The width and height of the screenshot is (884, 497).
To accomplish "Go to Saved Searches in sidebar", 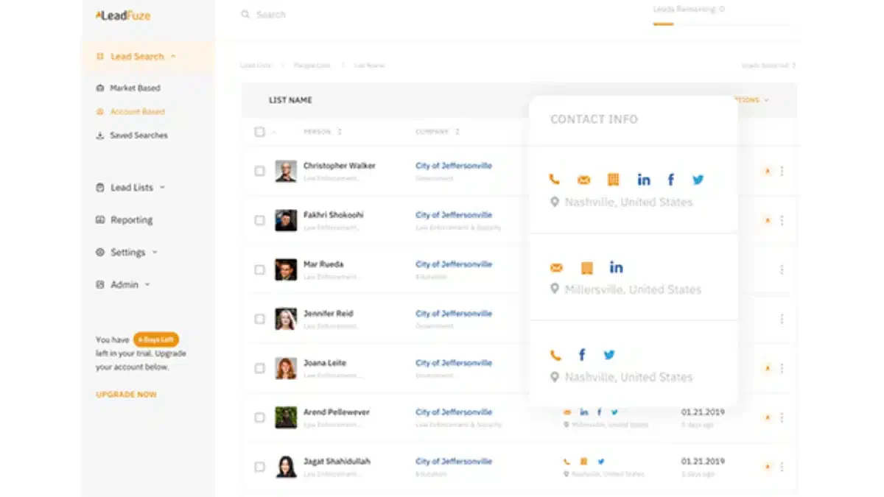I will (x=132, y=135).
